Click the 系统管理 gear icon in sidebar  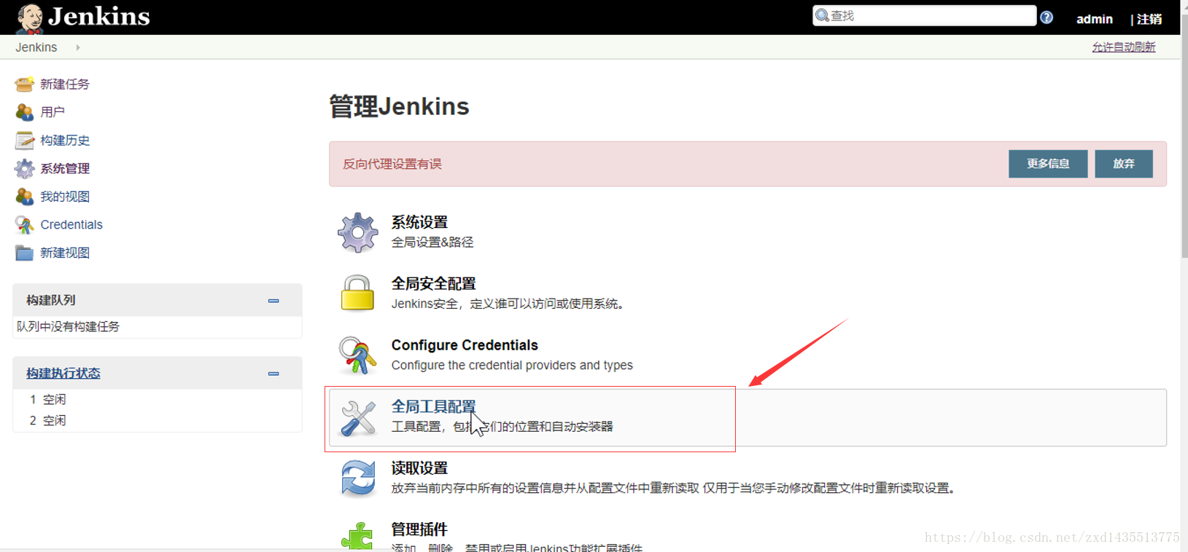pos(24,168)
